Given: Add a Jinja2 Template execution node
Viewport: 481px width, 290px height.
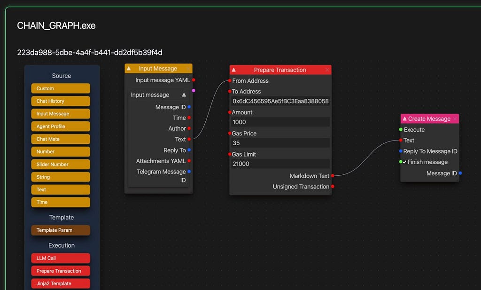Looking at the screenshot, I should tap(61, 283).
